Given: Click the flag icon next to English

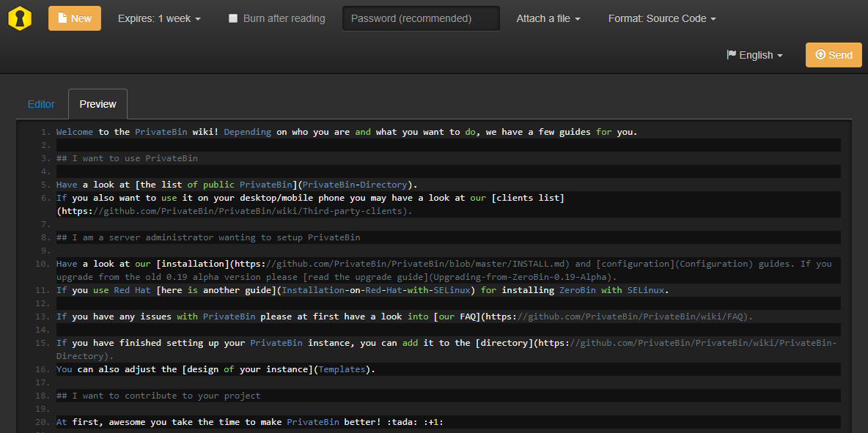Looking at the screenshot, I should [x=732, y=54].
